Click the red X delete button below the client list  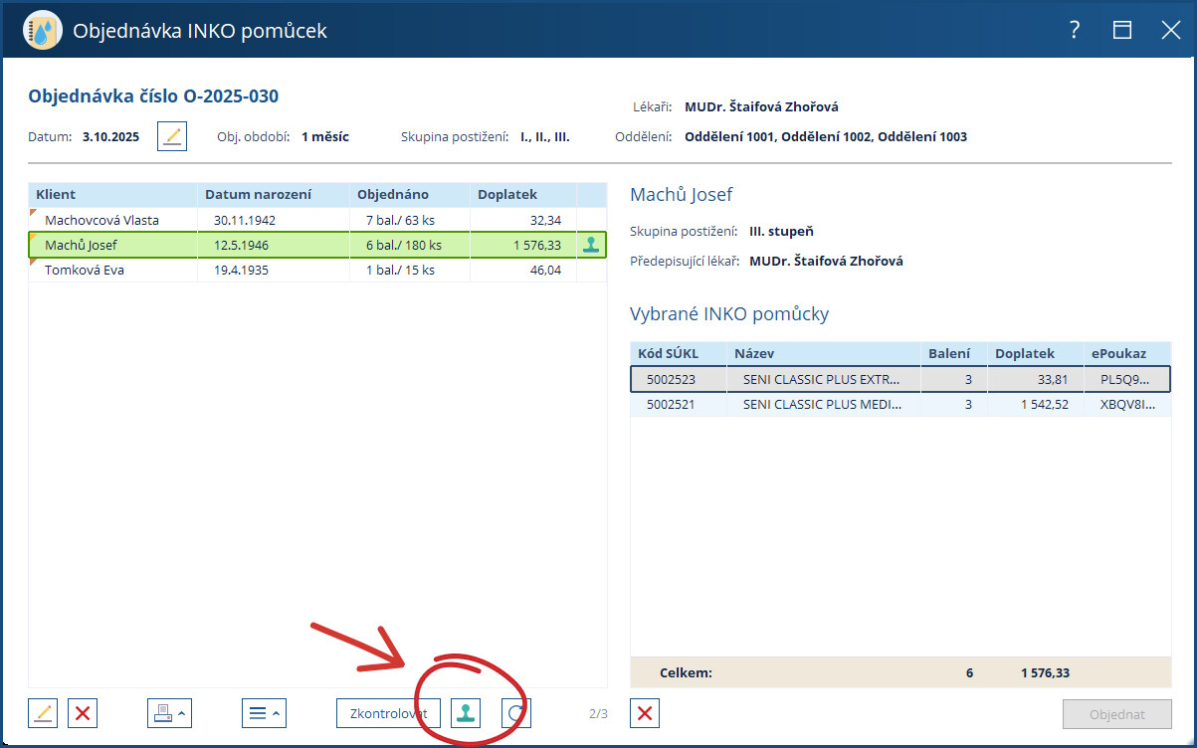point(84,713)
